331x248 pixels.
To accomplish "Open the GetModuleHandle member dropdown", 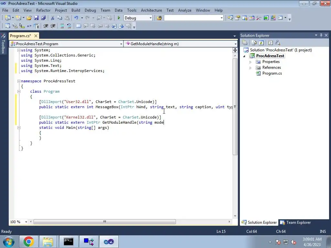I will click(x=235, y=44).
